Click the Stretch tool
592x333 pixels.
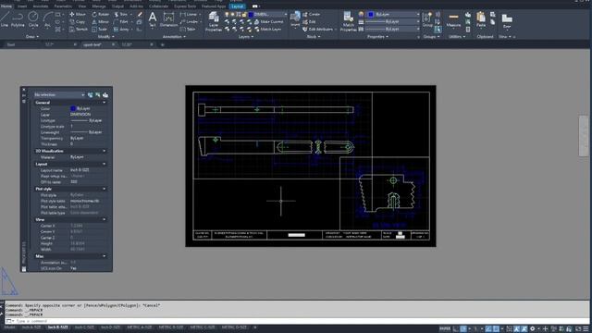pos(78,29)
